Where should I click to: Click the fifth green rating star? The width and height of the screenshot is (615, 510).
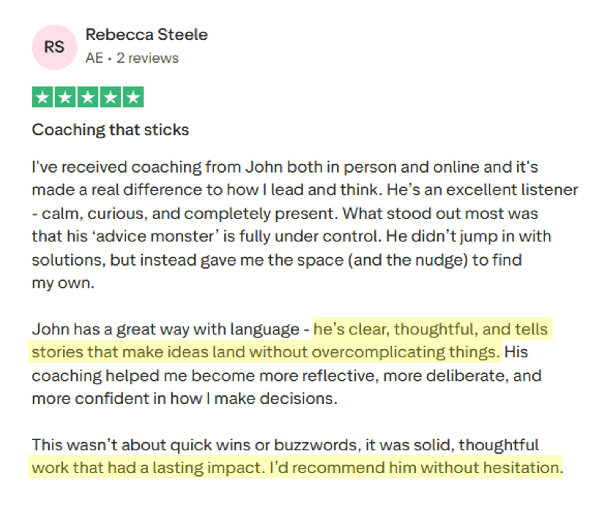pos(133,97)
